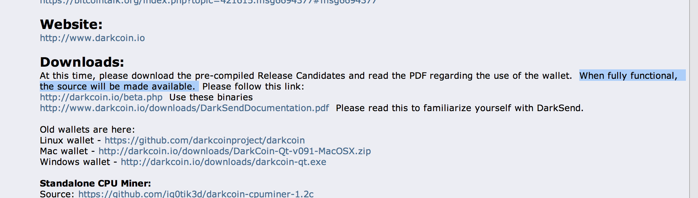Open the http://www.darkcoin.io website link
Screen dimensions: 698x198
point(92,38)
